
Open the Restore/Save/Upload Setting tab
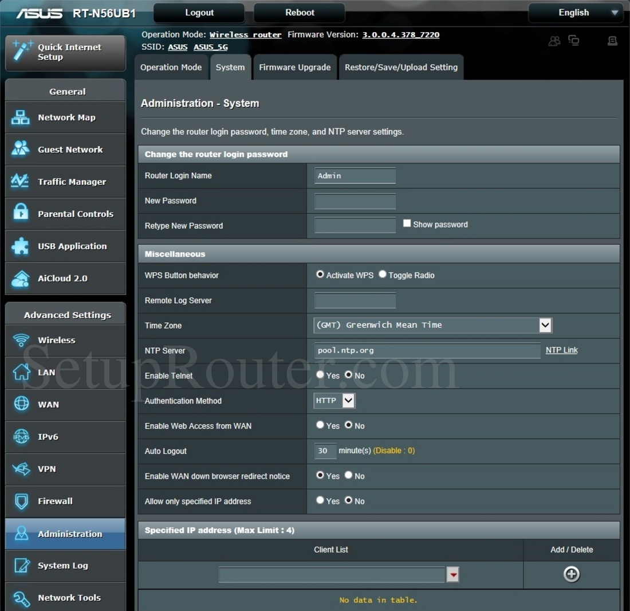(401, 67)
